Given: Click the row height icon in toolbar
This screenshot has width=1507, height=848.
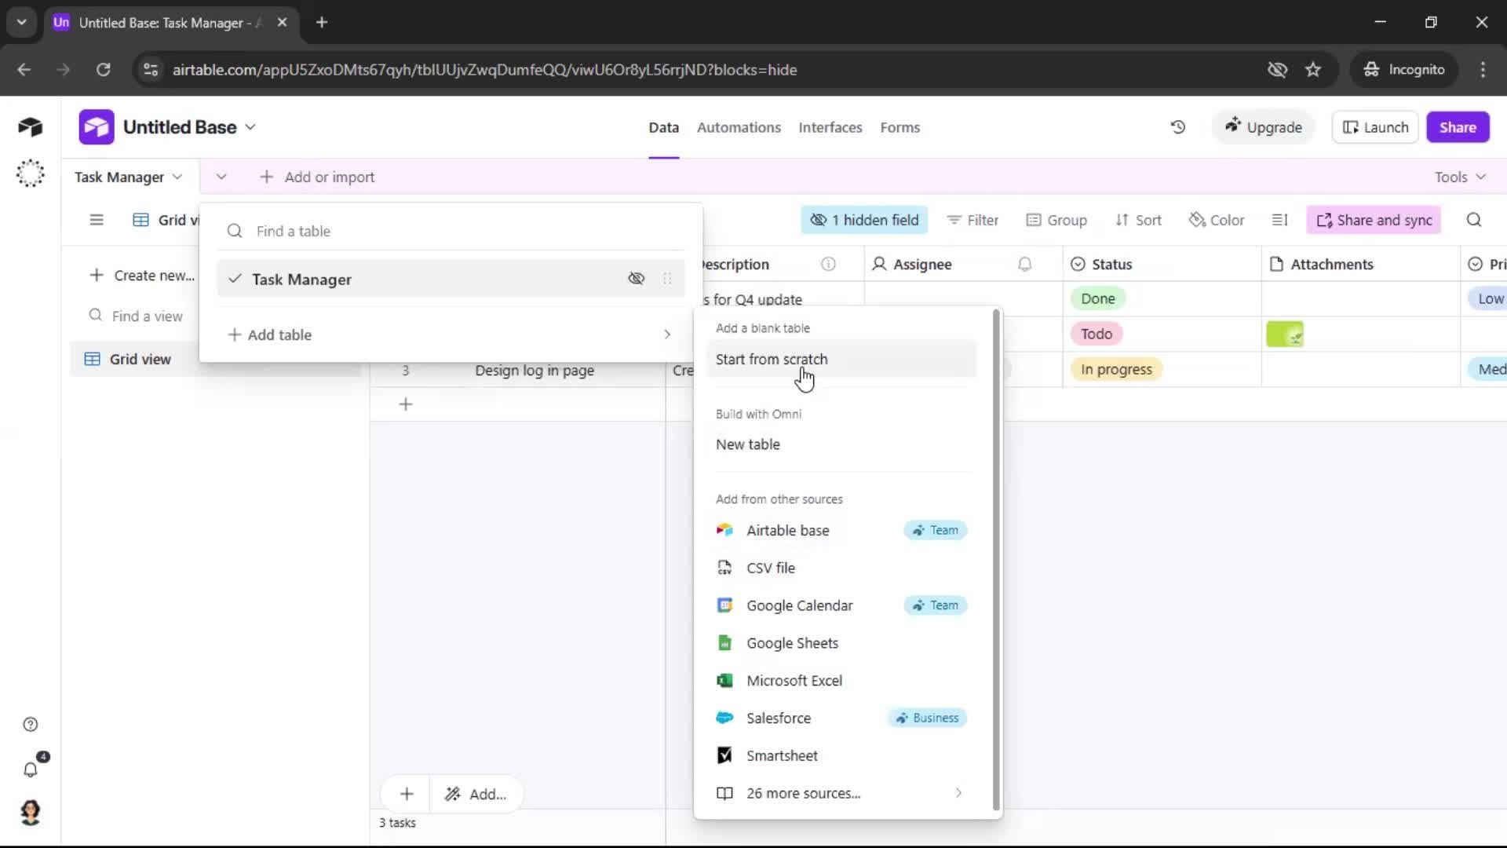Looking at the screenshot, I should tap(1280, 220).
